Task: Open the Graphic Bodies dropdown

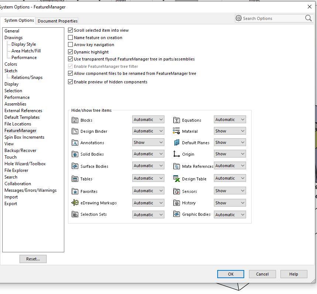Action: [230, 214]
